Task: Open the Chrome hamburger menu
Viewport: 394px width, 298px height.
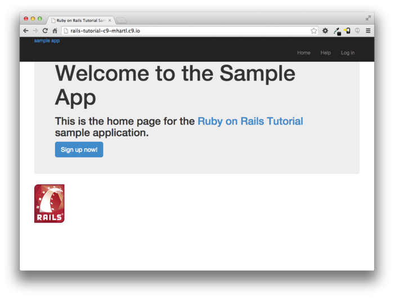Action: click(x=368, y=30)
